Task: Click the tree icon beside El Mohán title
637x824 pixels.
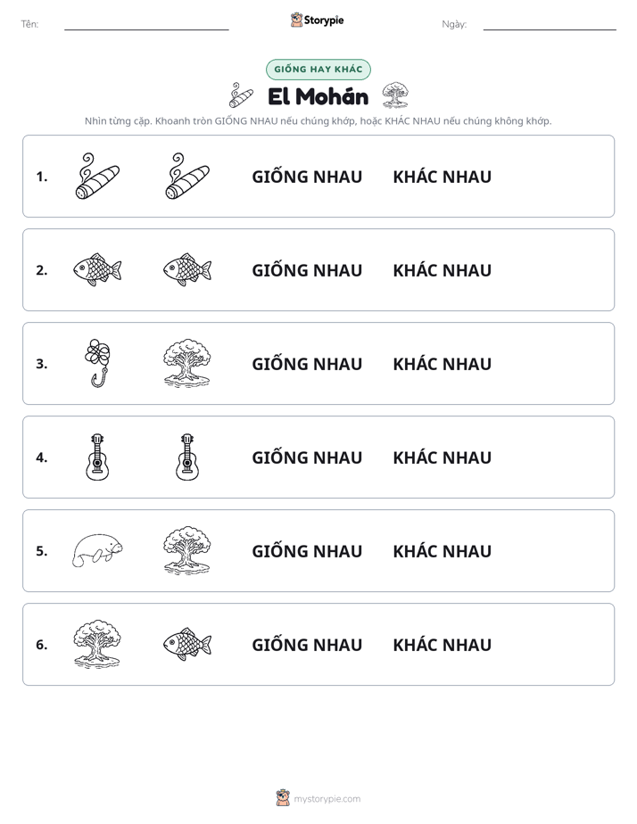Action: 395,95
